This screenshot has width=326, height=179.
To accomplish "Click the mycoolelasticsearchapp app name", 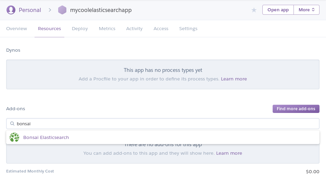I will pyautogui.click(x=101, y=10).
